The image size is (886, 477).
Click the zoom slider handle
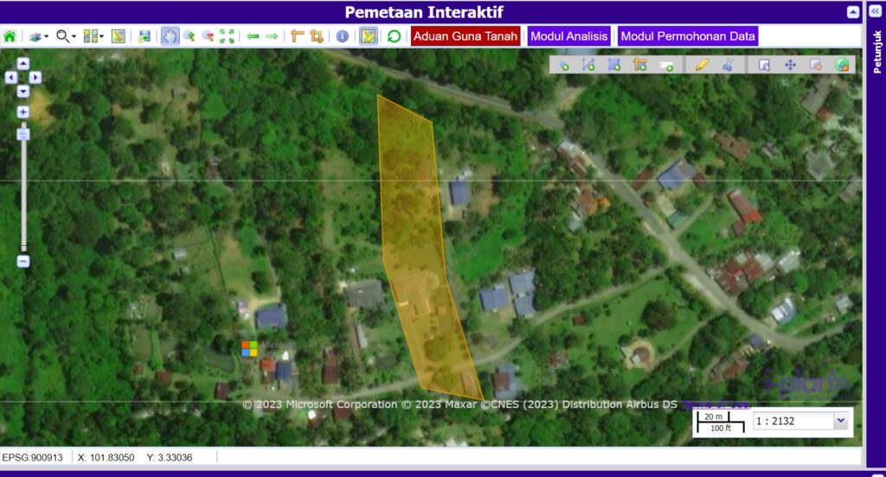(23, 134)
